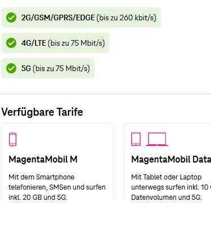Click MagentaMobil M description about Smartphone telefonieren
The image size is (211, 228).
coord(57,187)
